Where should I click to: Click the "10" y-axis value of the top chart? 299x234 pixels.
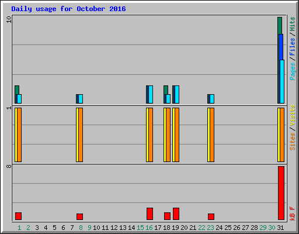click(9, 19)
